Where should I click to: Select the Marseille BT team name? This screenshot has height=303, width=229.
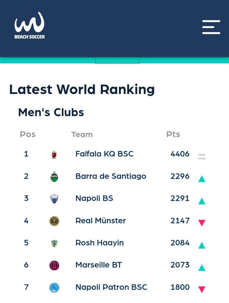click(x=98, y=265)
